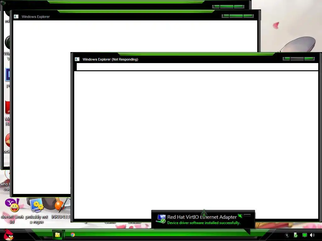Click the "Windows Explorer (Not Responding)" title text
The height and width of the screenshot is (241, 322).
(110, 59)
